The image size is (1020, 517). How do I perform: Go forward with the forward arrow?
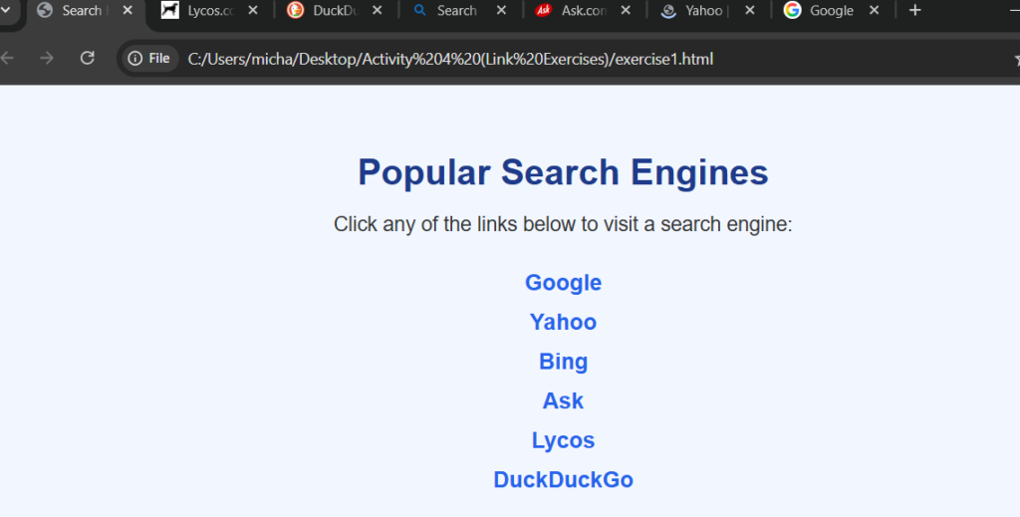(47, 58)
